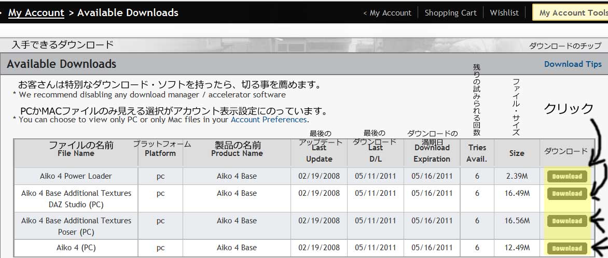Image resolution: width=608 pixels, height=258 pixels.
Task: Open the Account Preferences link
Action: (x=269, y=120)
